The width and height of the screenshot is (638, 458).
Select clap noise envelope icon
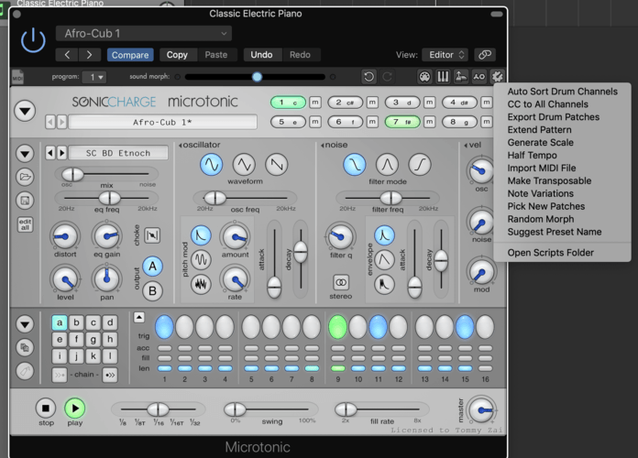pyautogui.click(x=384, y=284)
